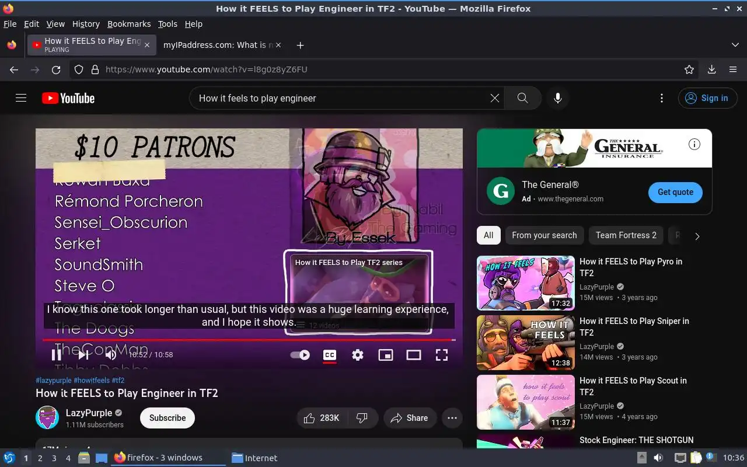
Task: Open ad info icon on The General ad
Action: click(x=694, y=144)
